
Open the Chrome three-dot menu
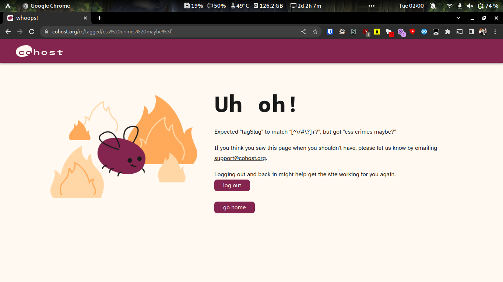[x=495, y=32]
